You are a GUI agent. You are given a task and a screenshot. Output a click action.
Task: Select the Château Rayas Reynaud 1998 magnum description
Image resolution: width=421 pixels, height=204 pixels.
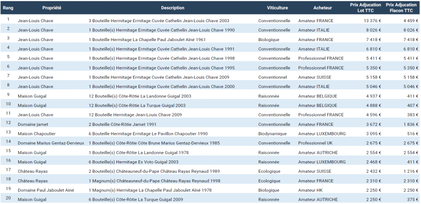pos(155,181)
